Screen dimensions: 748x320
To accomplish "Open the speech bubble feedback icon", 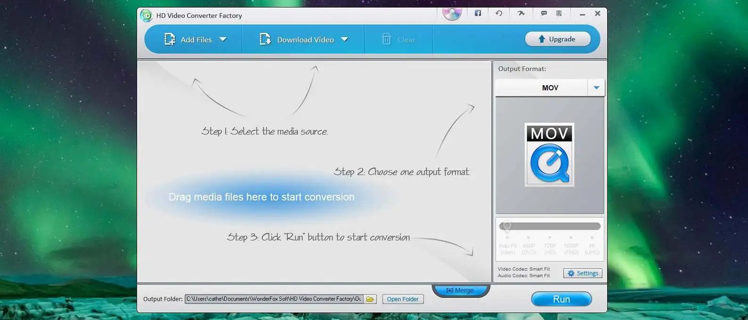I will pos(544,13).
